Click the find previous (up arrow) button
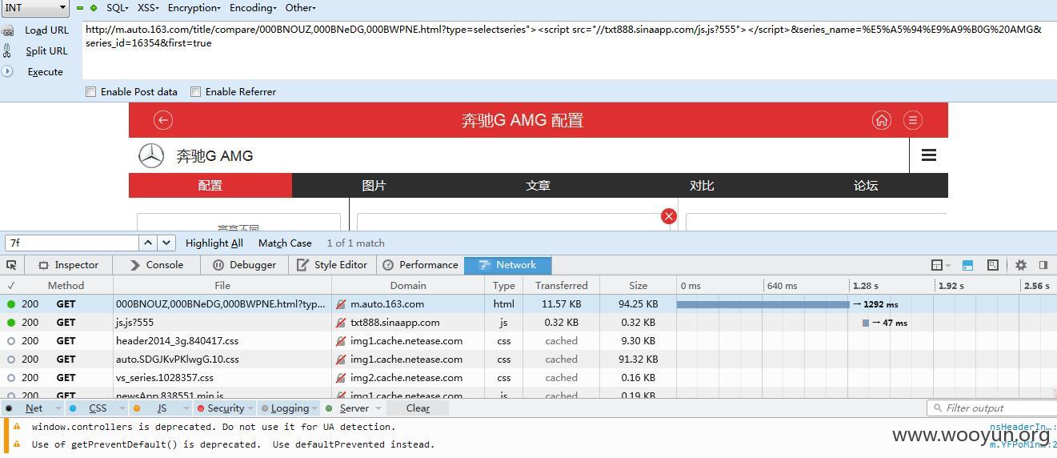This screenshot has width=1057, height=458. (x=148, y=243)
